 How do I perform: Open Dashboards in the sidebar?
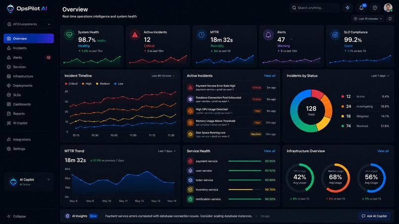(x=29, y=104)
